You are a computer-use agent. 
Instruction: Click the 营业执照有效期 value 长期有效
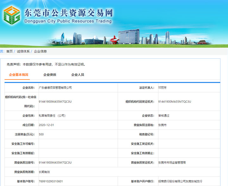[x=44, y=172]
